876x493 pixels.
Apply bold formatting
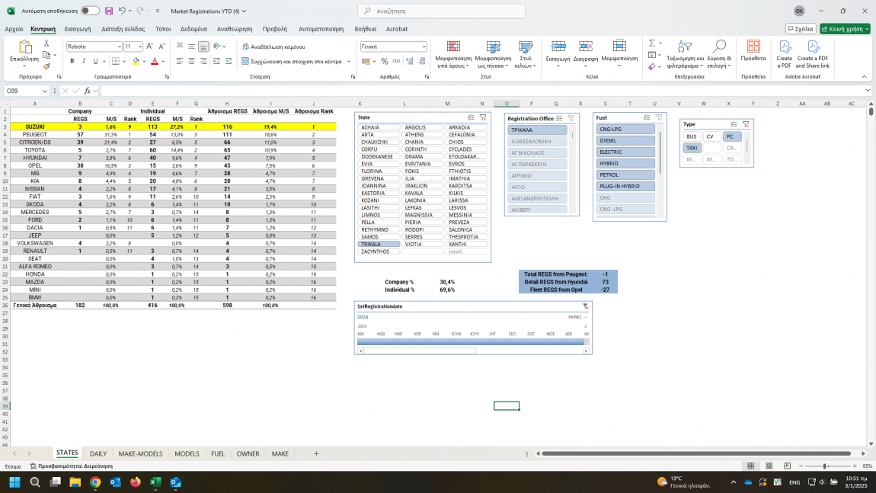point(72,61)
